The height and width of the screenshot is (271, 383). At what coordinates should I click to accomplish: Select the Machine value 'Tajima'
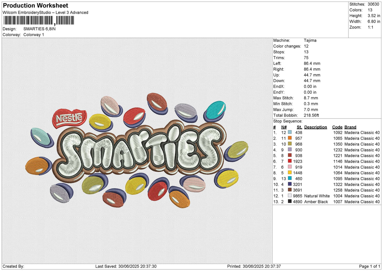pyautogui.click(x=310, y=41)
